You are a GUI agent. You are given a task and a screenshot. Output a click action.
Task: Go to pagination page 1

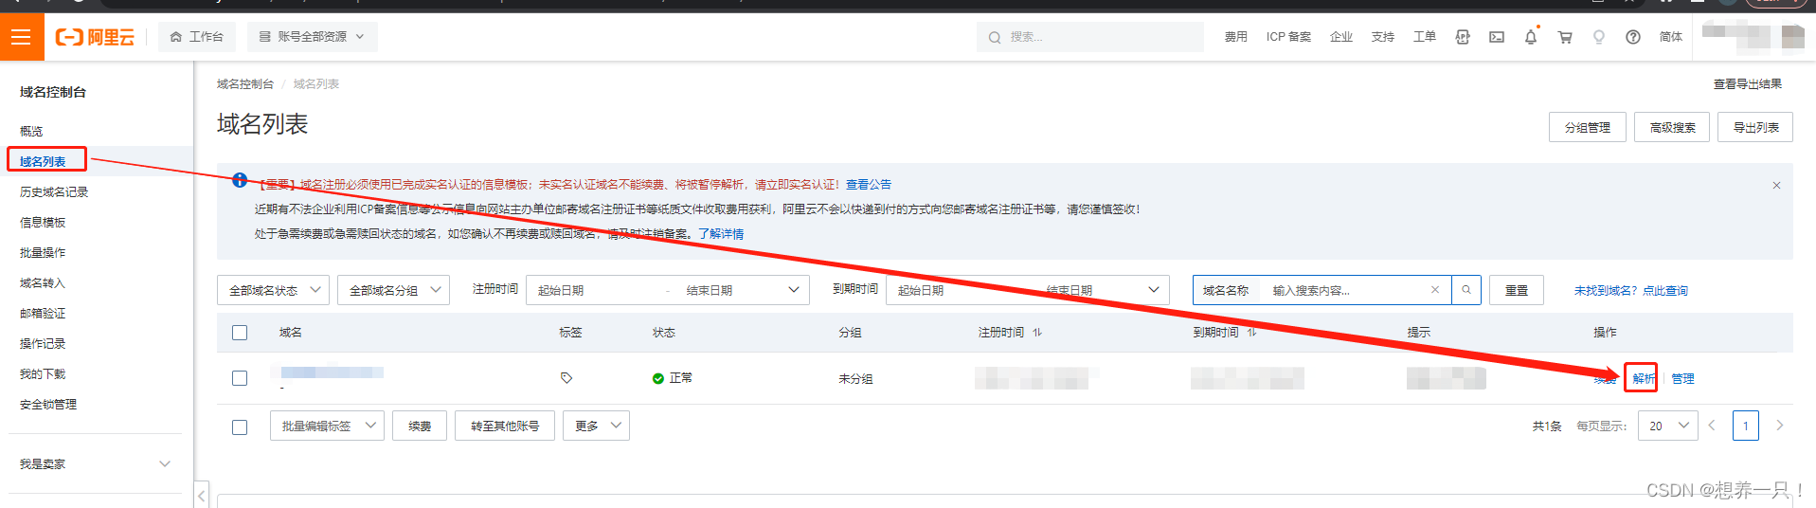pos(1745,426)
